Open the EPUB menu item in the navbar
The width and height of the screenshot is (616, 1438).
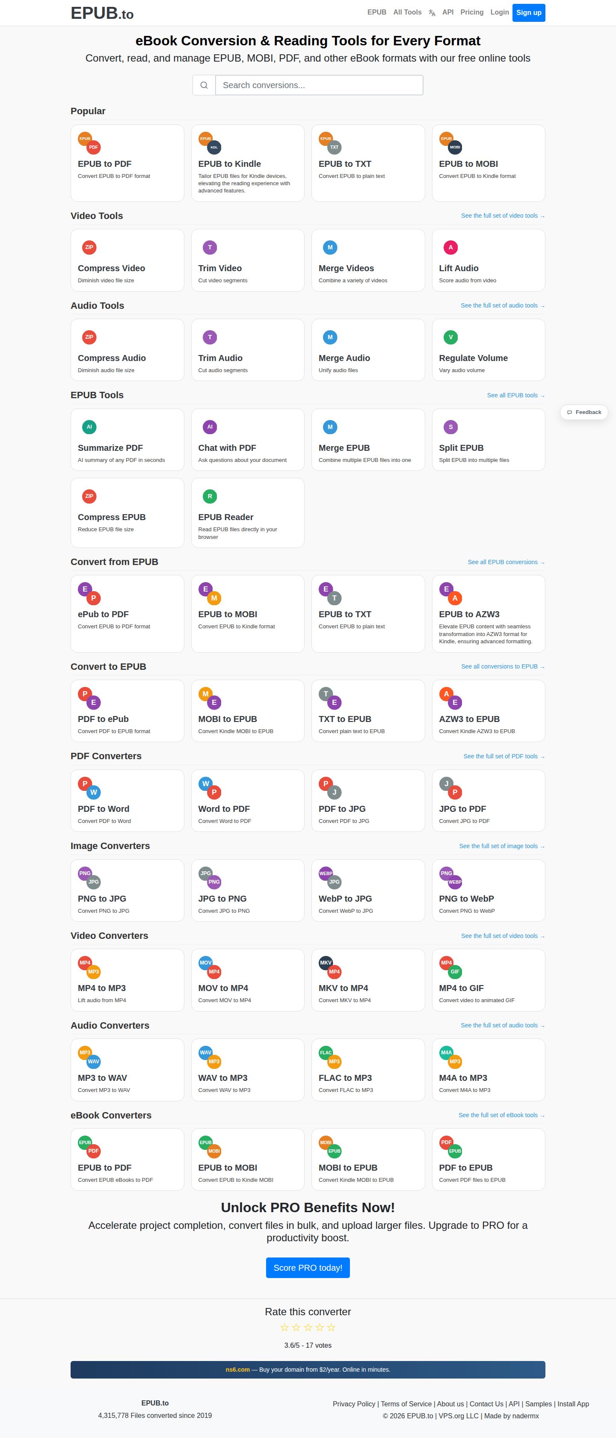pos(377,12)
